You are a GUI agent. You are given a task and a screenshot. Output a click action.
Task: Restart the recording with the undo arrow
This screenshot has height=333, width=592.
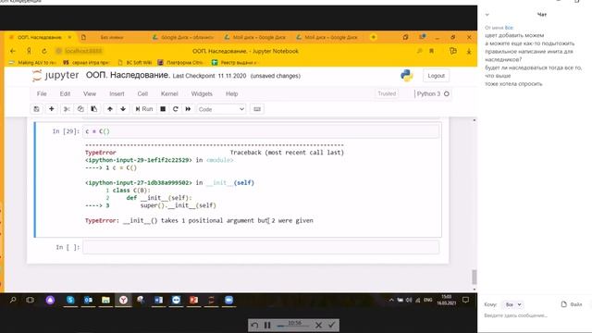254,325
